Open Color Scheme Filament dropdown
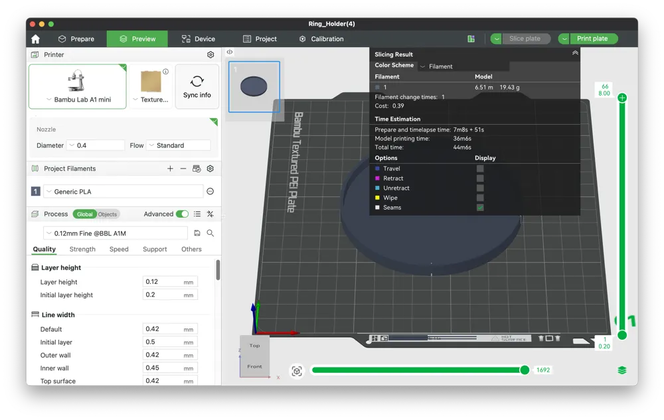This screenshot has width=664, height=420. pos(463,66)
